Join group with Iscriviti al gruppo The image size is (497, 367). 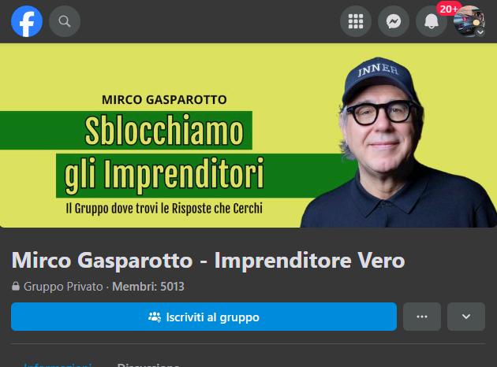pos(204,317)
